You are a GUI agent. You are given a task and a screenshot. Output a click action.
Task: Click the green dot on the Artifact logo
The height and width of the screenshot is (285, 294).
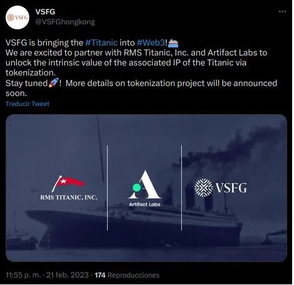[x=136, y=187]
